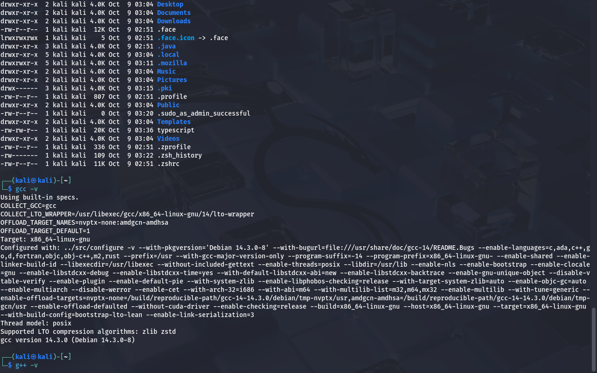Select the .pki directory entry
597x373 pixels.
point(164,88)
